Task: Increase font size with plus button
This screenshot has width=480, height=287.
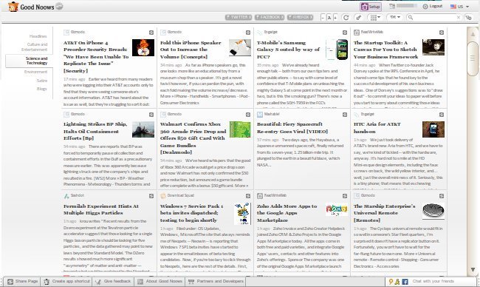Action: point(335,18)
